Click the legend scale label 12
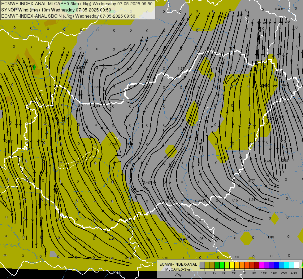This screenshot has width=303, height=279. pyautogui.click(x=214, y=273)
